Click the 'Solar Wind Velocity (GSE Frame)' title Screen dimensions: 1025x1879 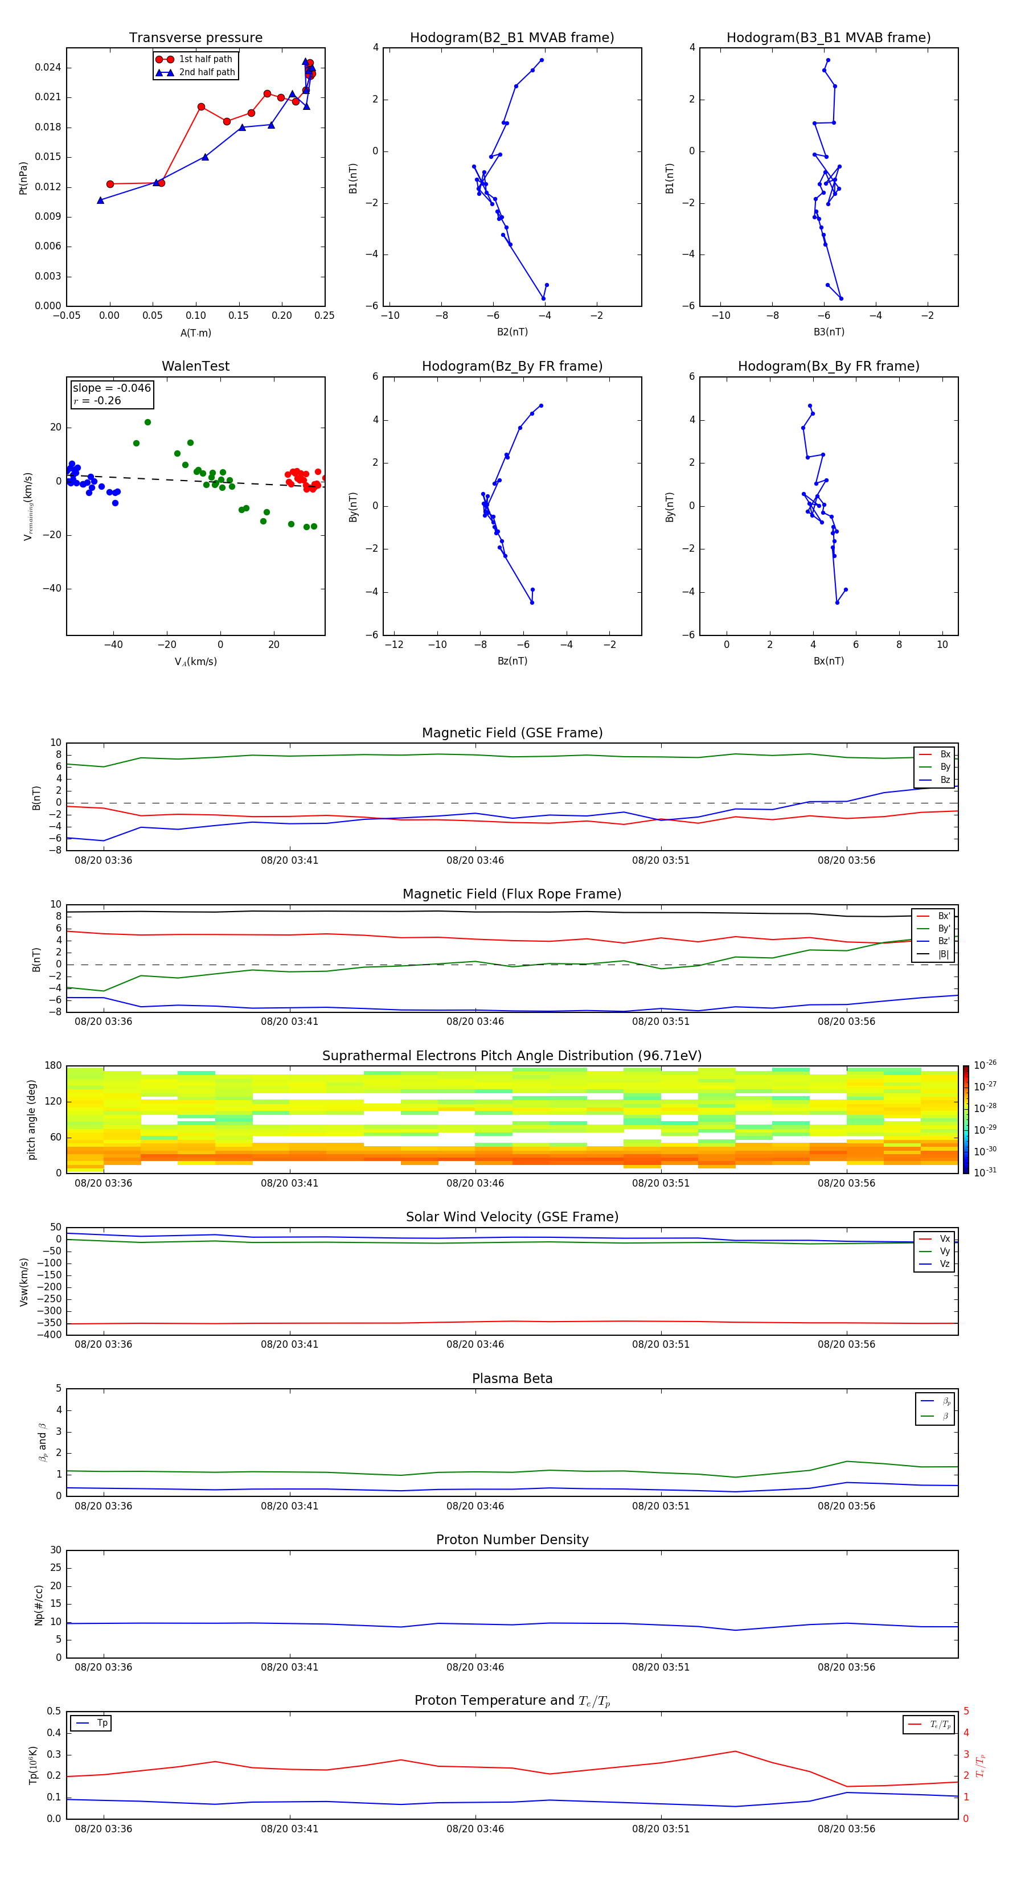[x=512, y=1217]
